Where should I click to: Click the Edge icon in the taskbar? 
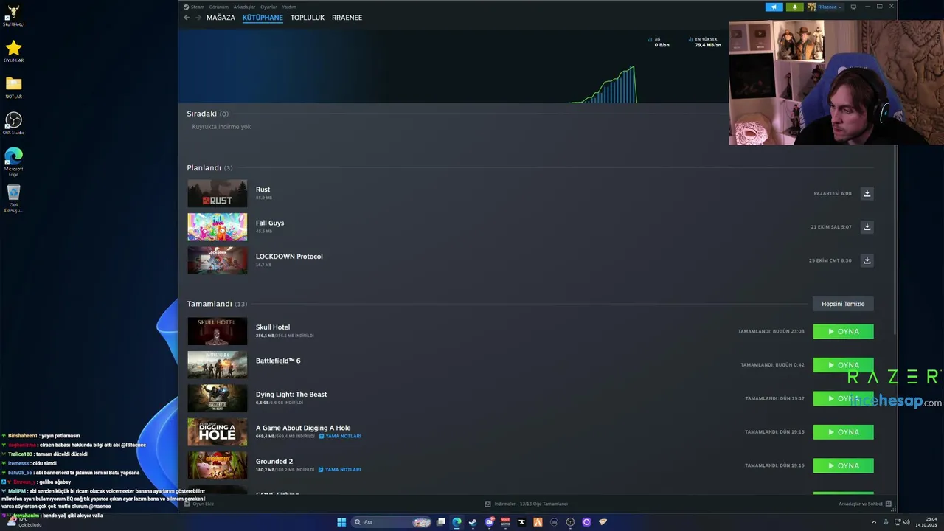coord(457,522)
